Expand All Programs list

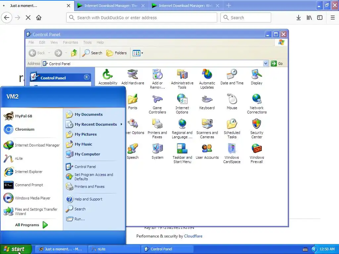pos(31,225)
